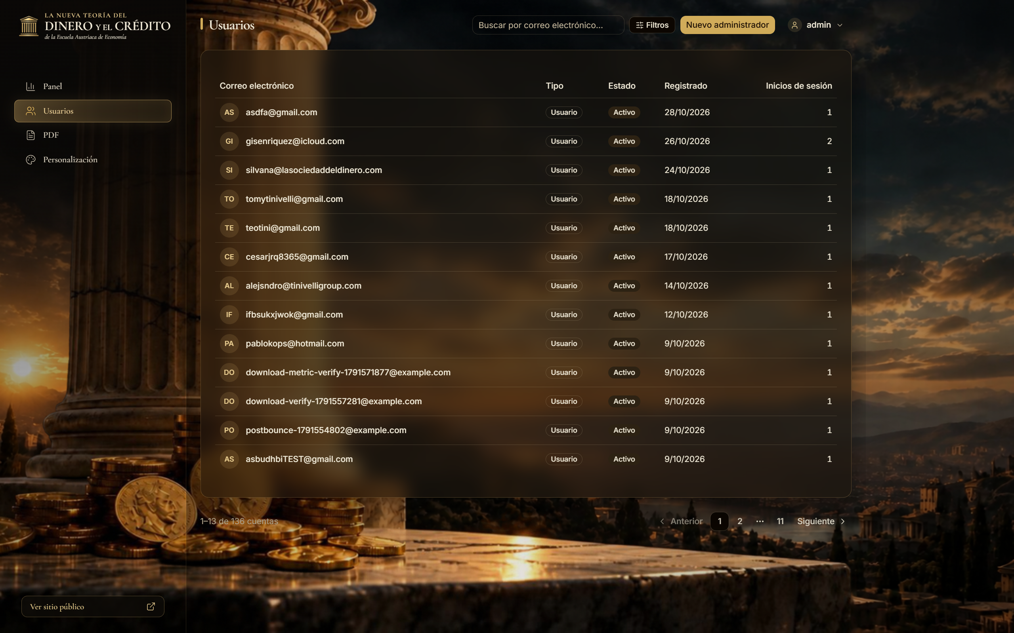Select Usuarios in the sidebar menu
Viewport: 1014px width, 633px height.
pos(93,111)
